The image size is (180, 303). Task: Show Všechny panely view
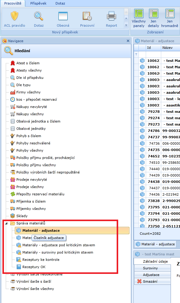pyautogui.click(x=139, y=19)
